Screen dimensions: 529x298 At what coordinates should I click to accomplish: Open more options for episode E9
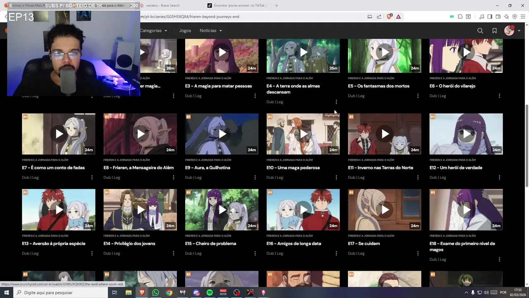[255, 178]
